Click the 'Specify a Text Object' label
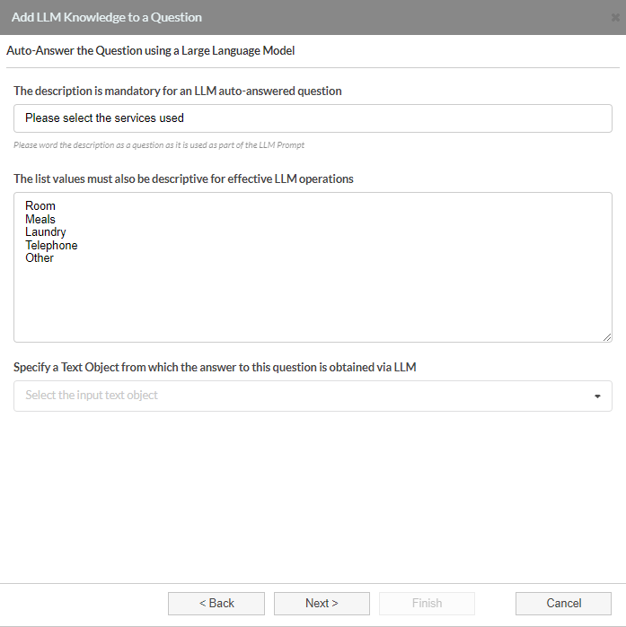Screen dimensions: 626x627 (x=215, y=367)
